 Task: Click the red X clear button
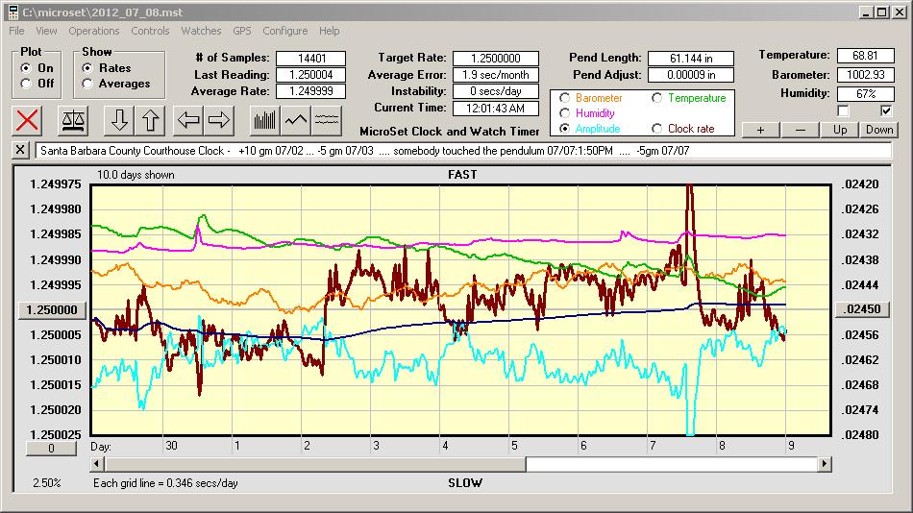click(x=28, y=121)
